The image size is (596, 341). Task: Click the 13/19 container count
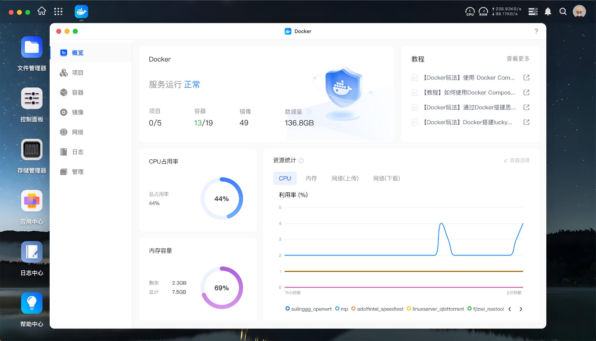pos(203,123)
